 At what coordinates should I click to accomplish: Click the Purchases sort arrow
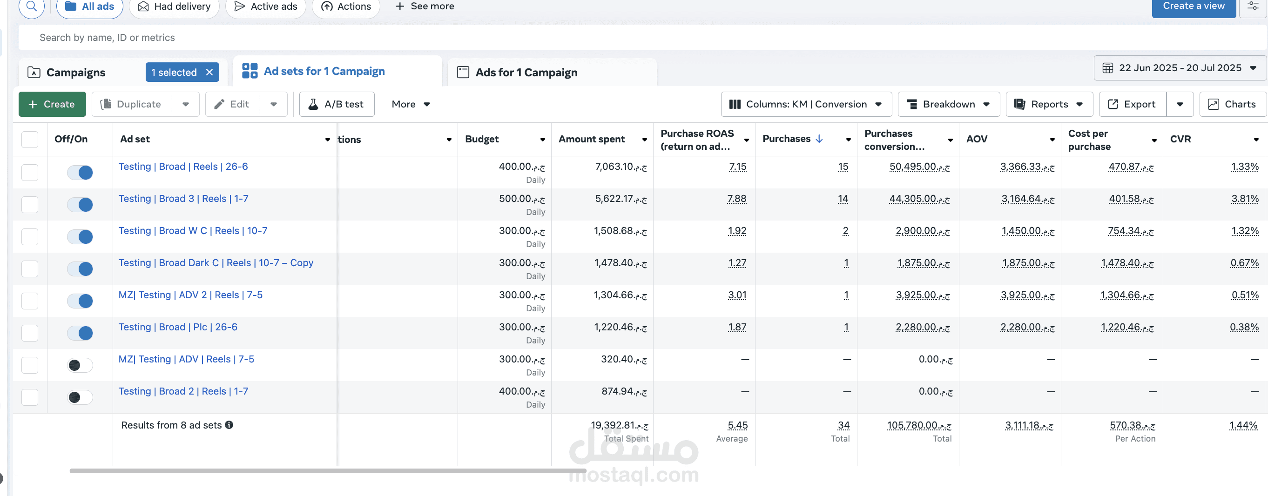coord(819,139)
